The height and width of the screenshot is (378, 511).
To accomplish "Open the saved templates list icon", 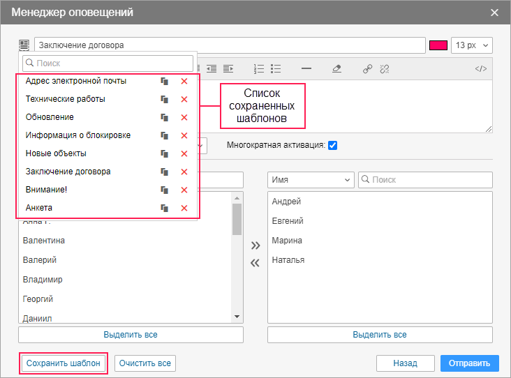I will 24,45.
